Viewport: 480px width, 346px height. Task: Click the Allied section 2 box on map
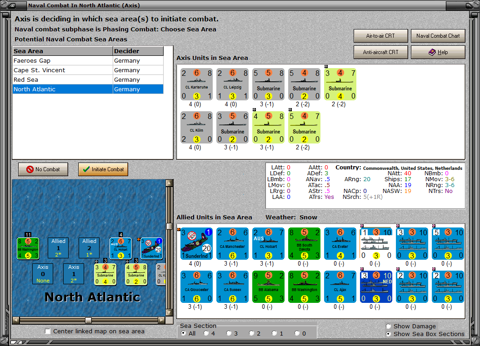click(x=89, y=248)
